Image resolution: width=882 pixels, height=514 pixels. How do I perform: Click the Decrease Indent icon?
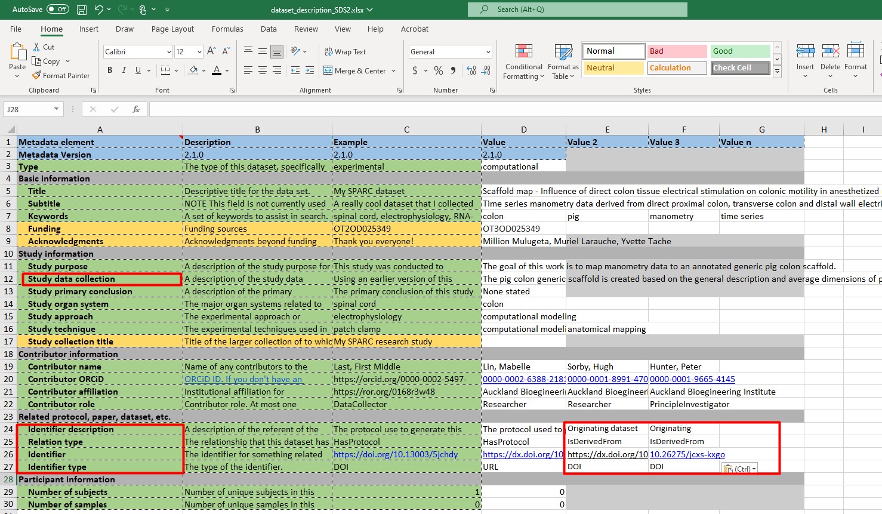pos(295,70)
